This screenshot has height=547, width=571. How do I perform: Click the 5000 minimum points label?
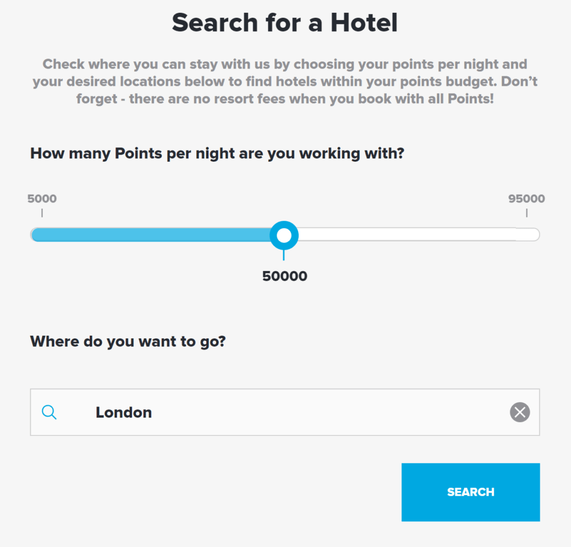tap(42, 199)
